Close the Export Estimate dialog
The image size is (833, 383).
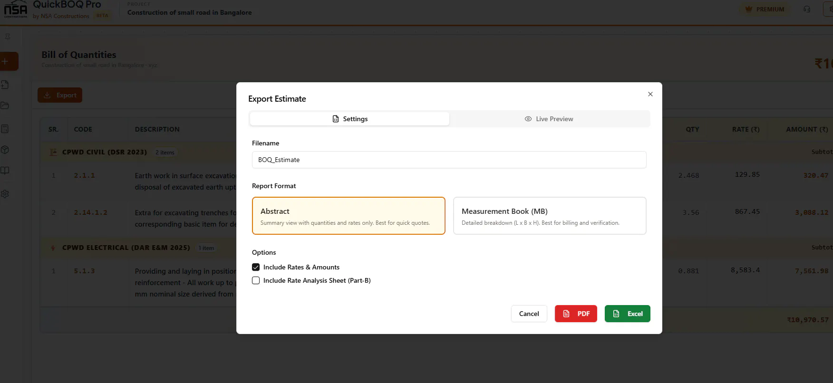[x=650, y=94]
